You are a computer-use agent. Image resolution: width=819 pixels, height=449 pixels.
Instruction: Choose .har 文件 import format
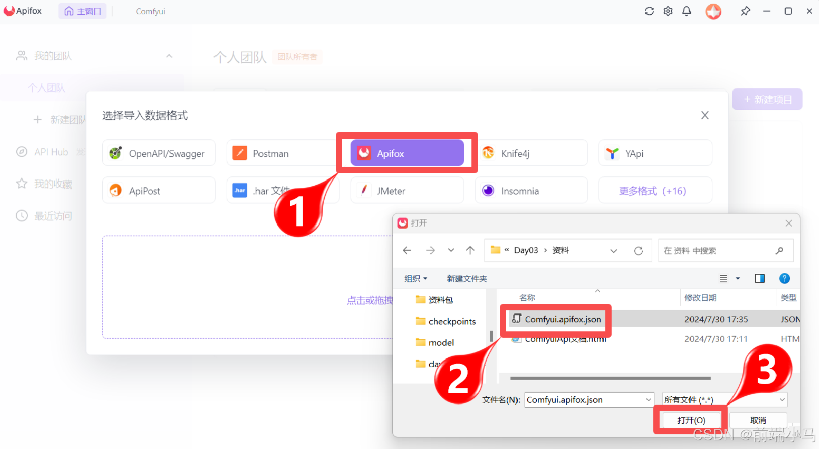282,190
